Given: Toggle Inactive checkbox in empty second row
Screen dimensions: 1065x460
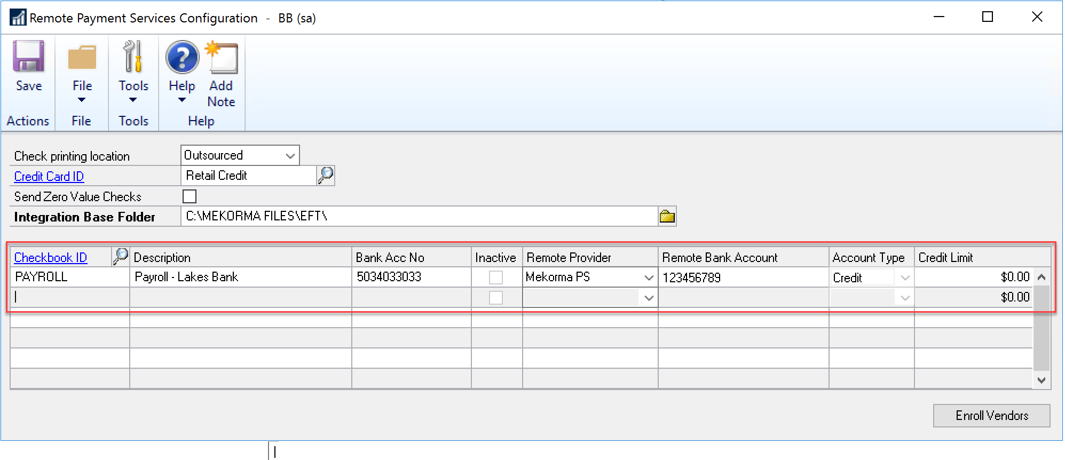Looking at the screenshot, I should tap(496, 297).
